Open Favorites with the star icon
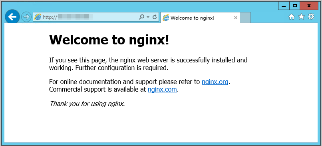Image resolution: width=322 pixels, height=146 pixels. 301,17
